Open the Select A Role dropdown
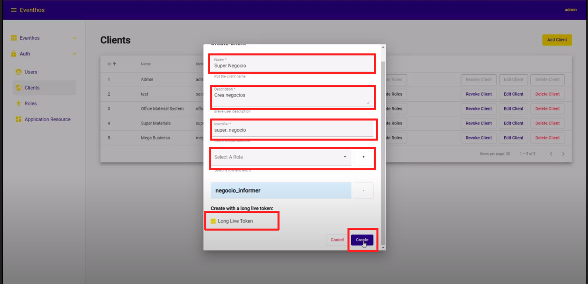 click(x=281, y=157)
